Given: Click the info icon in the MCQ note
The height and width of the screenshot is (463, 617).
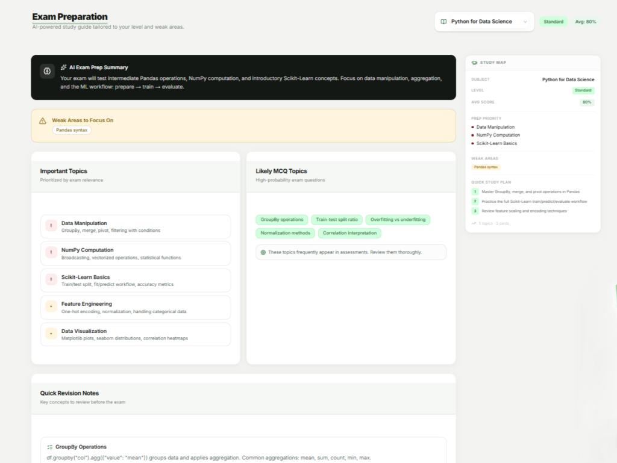Looking at the screenshot, I should coord(263,252).
